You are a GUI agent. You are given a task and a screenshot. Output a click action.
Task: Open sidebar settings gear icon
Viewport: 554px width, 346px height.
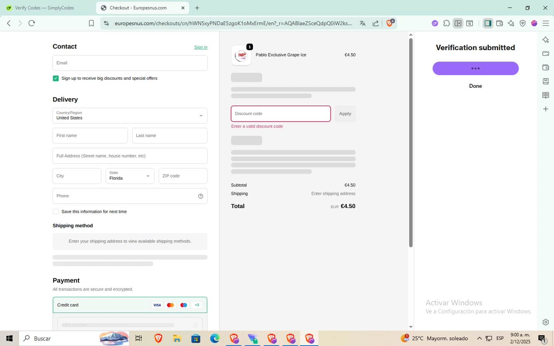click(546, 322)
